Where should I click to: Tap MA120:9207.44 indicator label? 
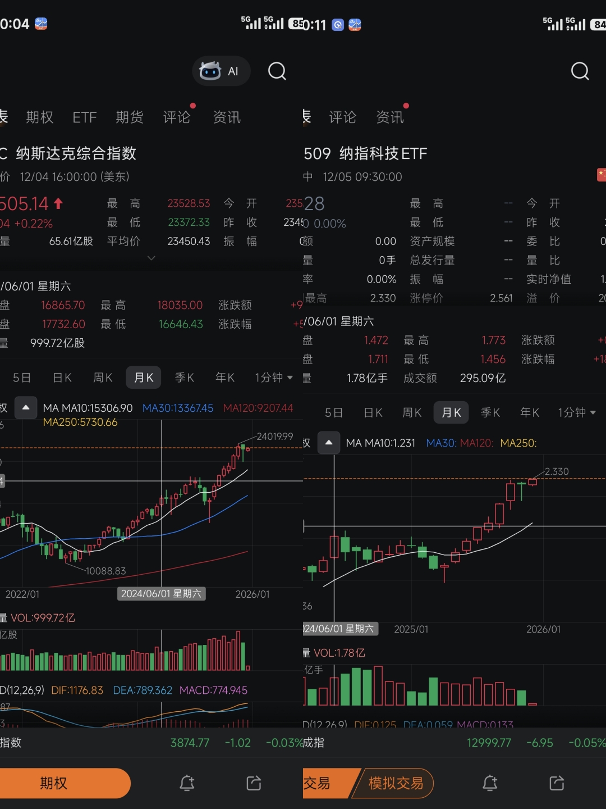click(258, 408)
